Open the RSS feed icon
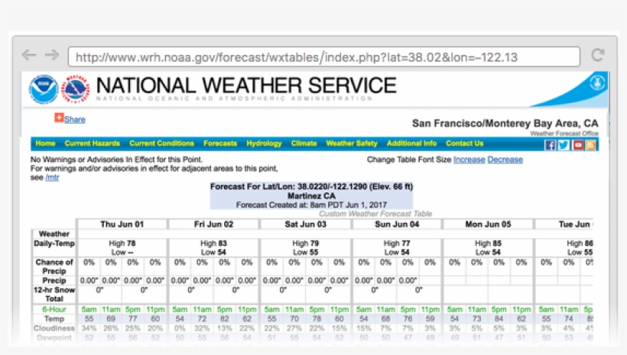 (590, 144)
